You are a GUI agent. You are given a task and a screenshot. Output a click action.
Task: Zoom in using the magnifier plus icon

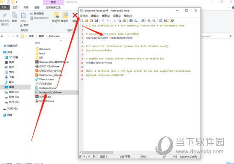pos(149,21)
